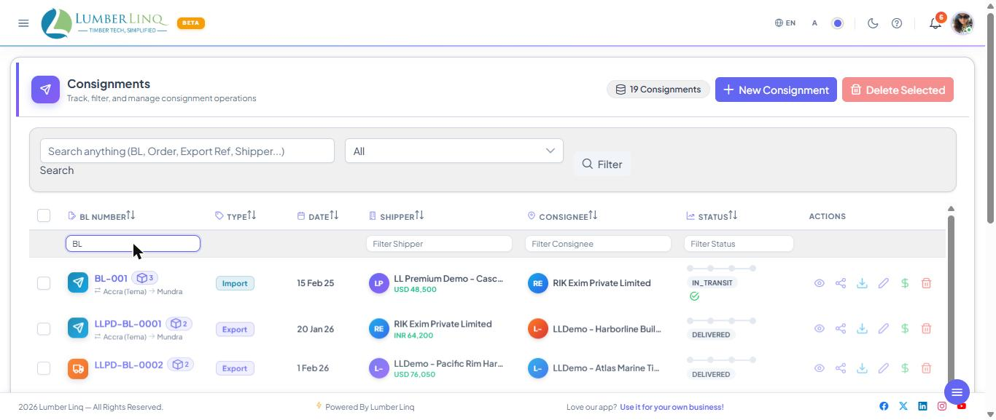Open the Instagram footer icon
The width and height of the screenshot is (996, 420).
point(942,406)
